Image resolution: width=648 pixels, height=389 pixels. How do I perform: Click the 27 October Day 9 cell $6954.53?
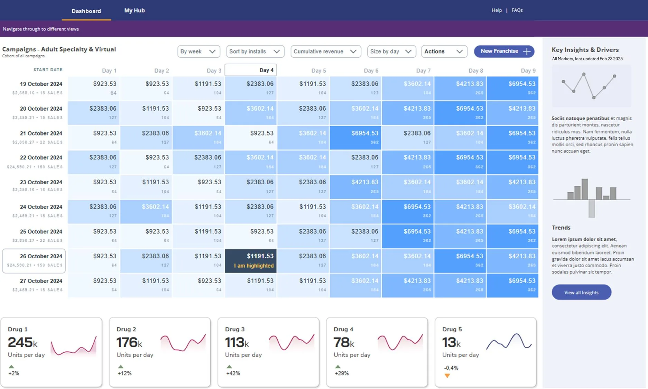512,286
